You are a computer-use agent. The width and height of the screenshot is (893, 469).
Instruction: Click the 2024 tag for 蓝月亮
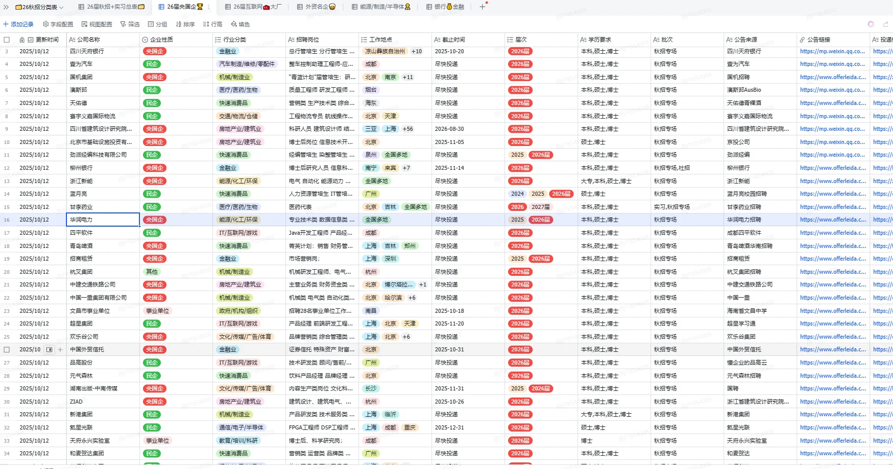[517, 194]
